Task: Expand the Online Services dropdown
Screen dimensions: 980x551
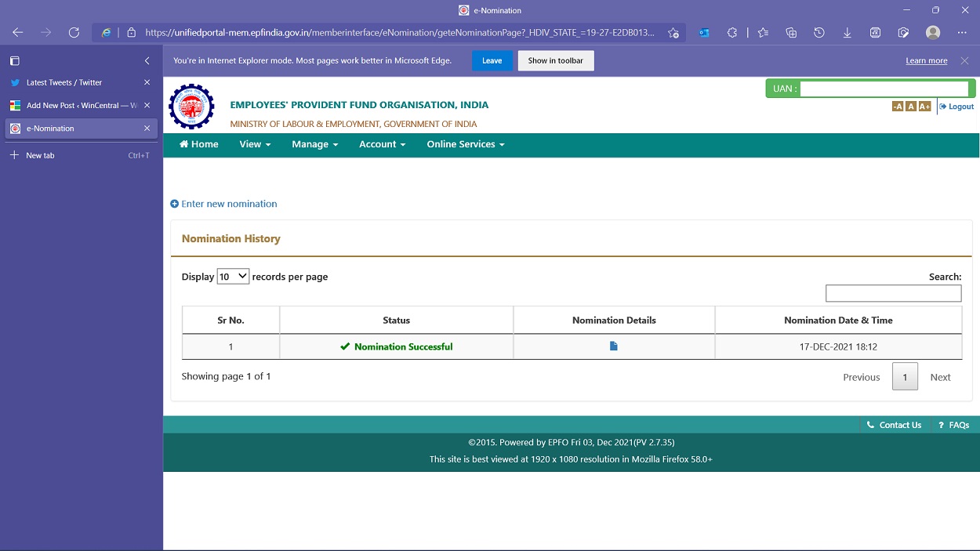Action: click(465, 144)
